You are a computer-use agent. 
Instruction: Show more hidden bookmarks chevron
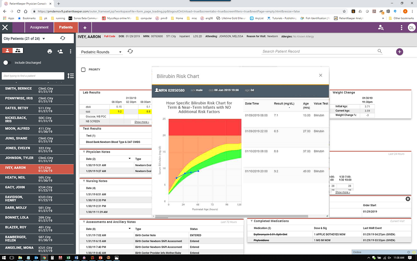click(x=383, y=18)
